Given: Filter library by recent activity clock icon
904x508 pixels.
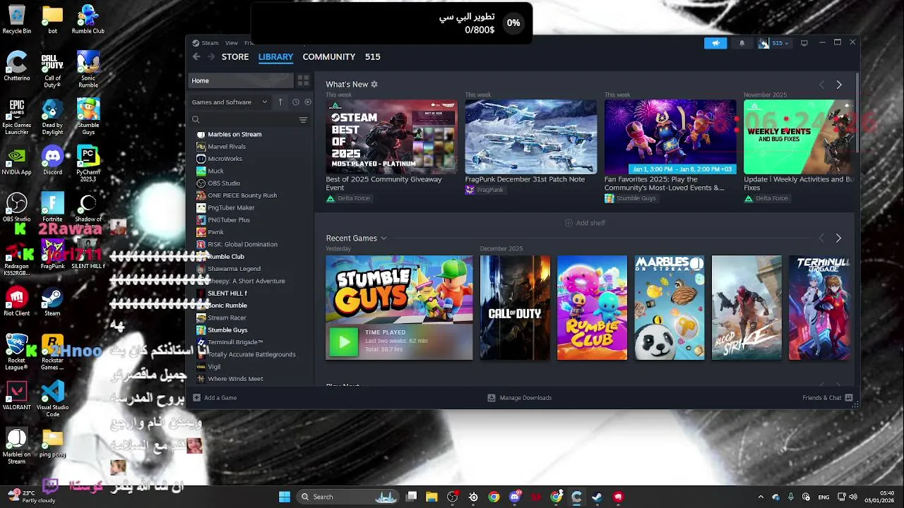Looking at the screenshot, I should pyautogui.click(x=296, y=102).
